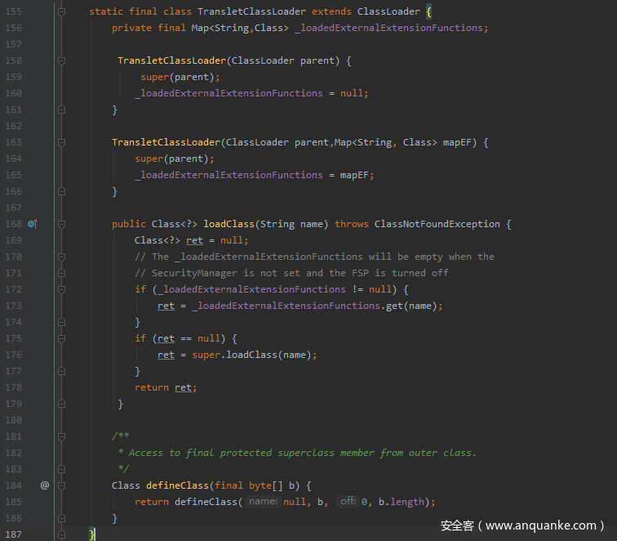Click the @ gutter icon on line 184
This screenshot has height=541, width=617.
tap(45, 485)
